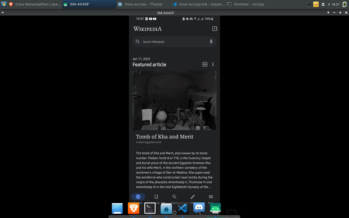This screenshot has width=349, height=218.
Task: Click the Wikipedia wordmark logo
Action: (x=148, y=29)
